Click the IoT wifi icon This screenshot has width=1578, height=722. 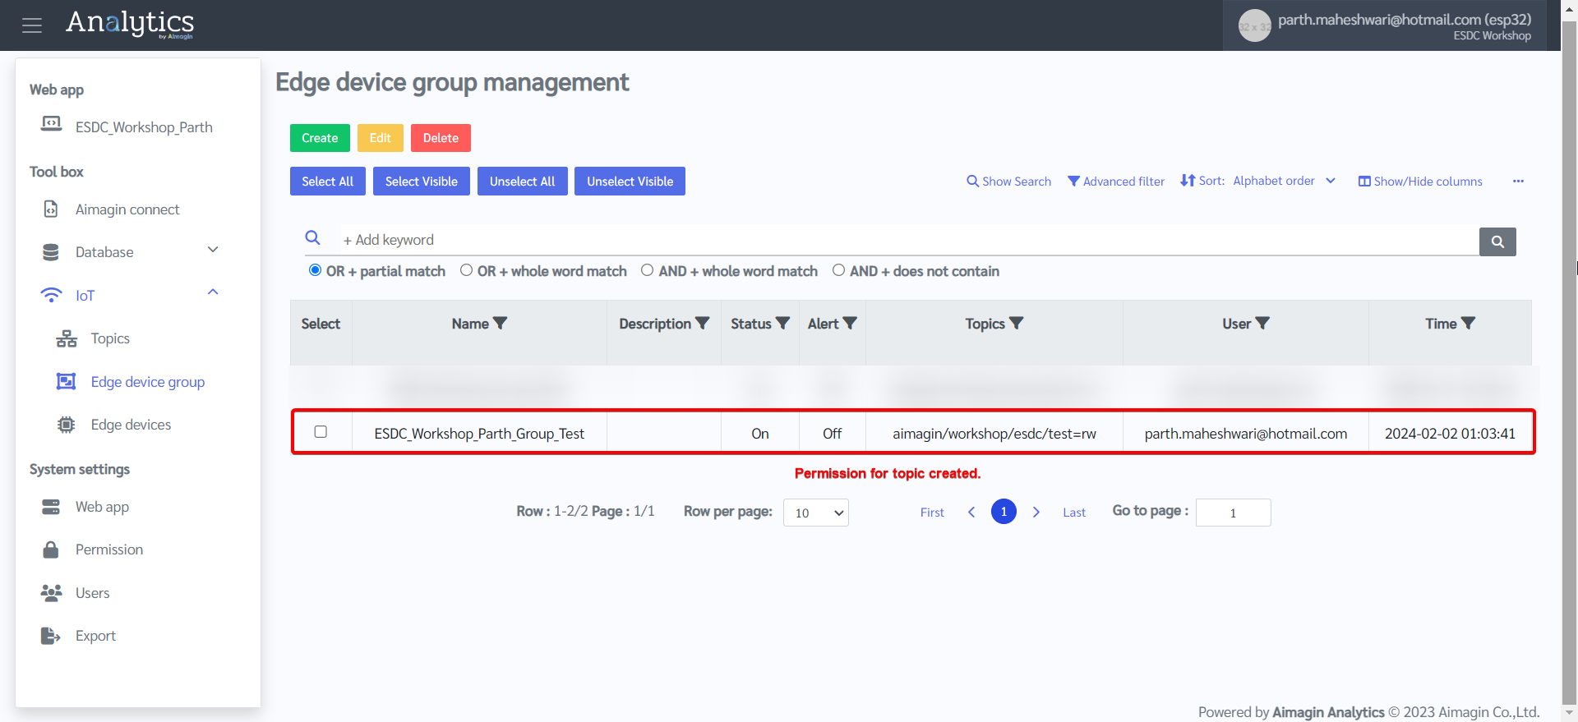(x=51, y=295)
